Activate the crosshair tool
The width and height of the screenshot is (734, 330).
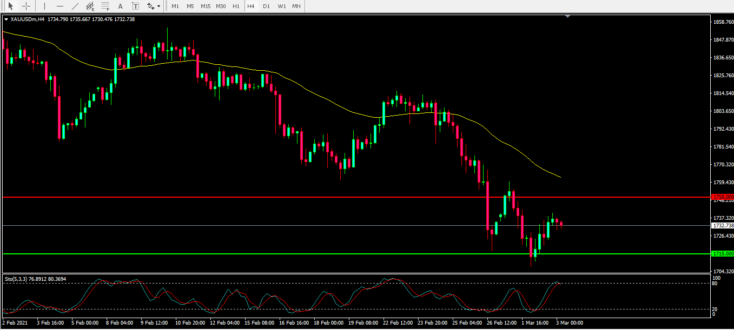(x=25, y=6)
